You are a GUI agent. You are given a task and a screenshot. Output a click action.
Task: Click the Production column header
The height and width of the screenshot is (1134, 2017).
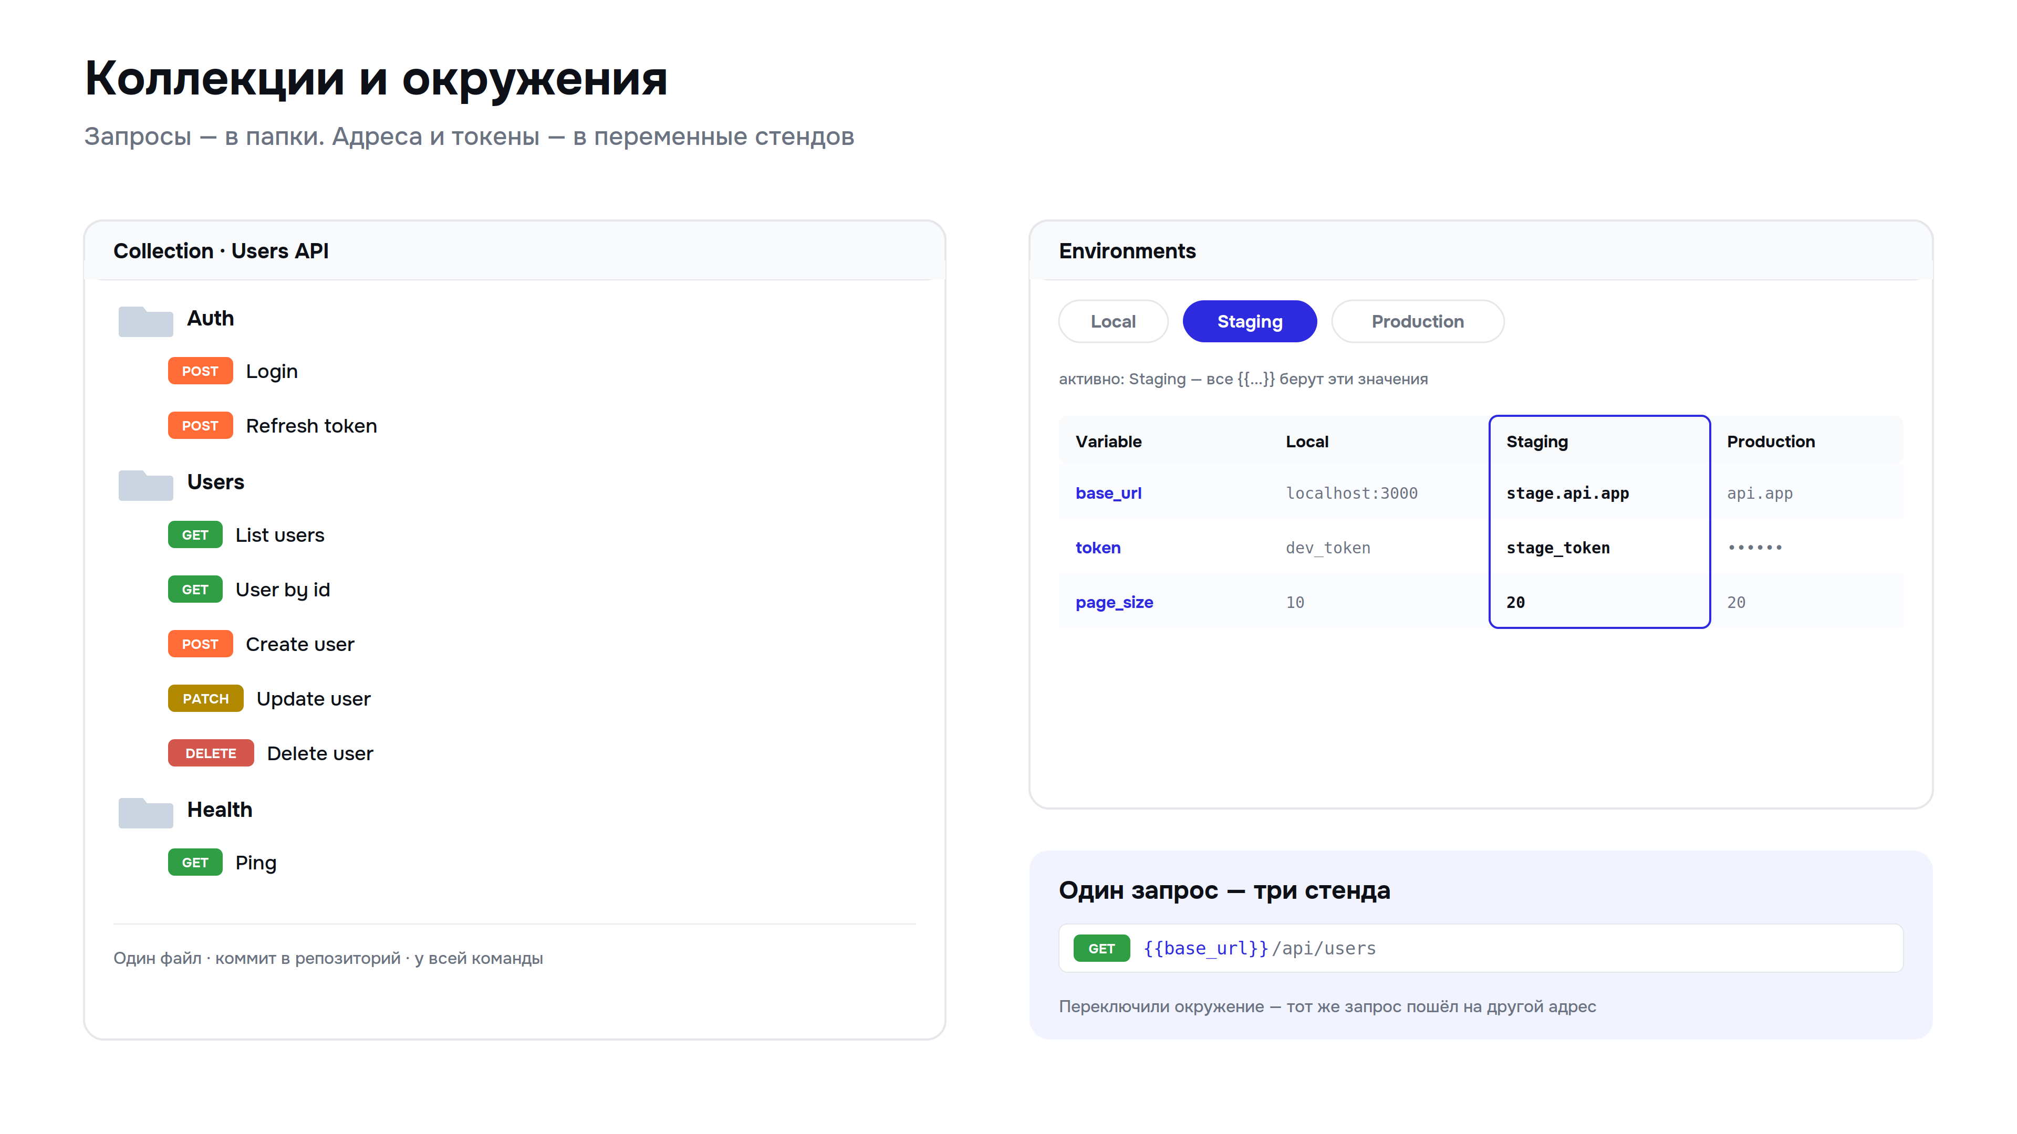[1771, 442]
